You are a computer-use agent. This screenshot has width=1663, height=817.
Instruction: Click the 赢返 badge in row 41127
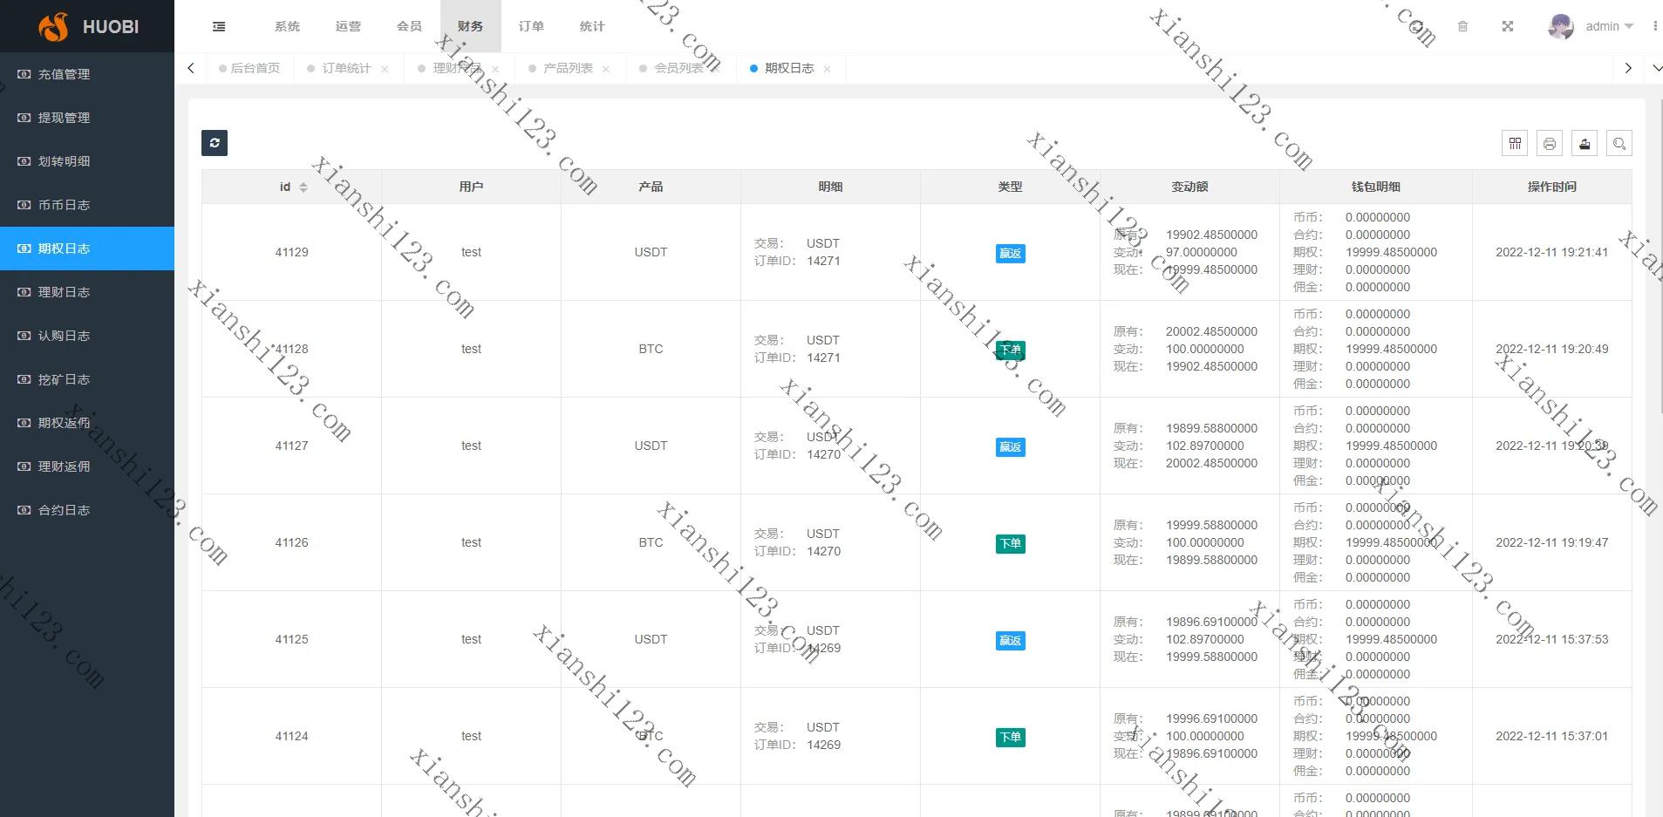[x=1010, y=447]
